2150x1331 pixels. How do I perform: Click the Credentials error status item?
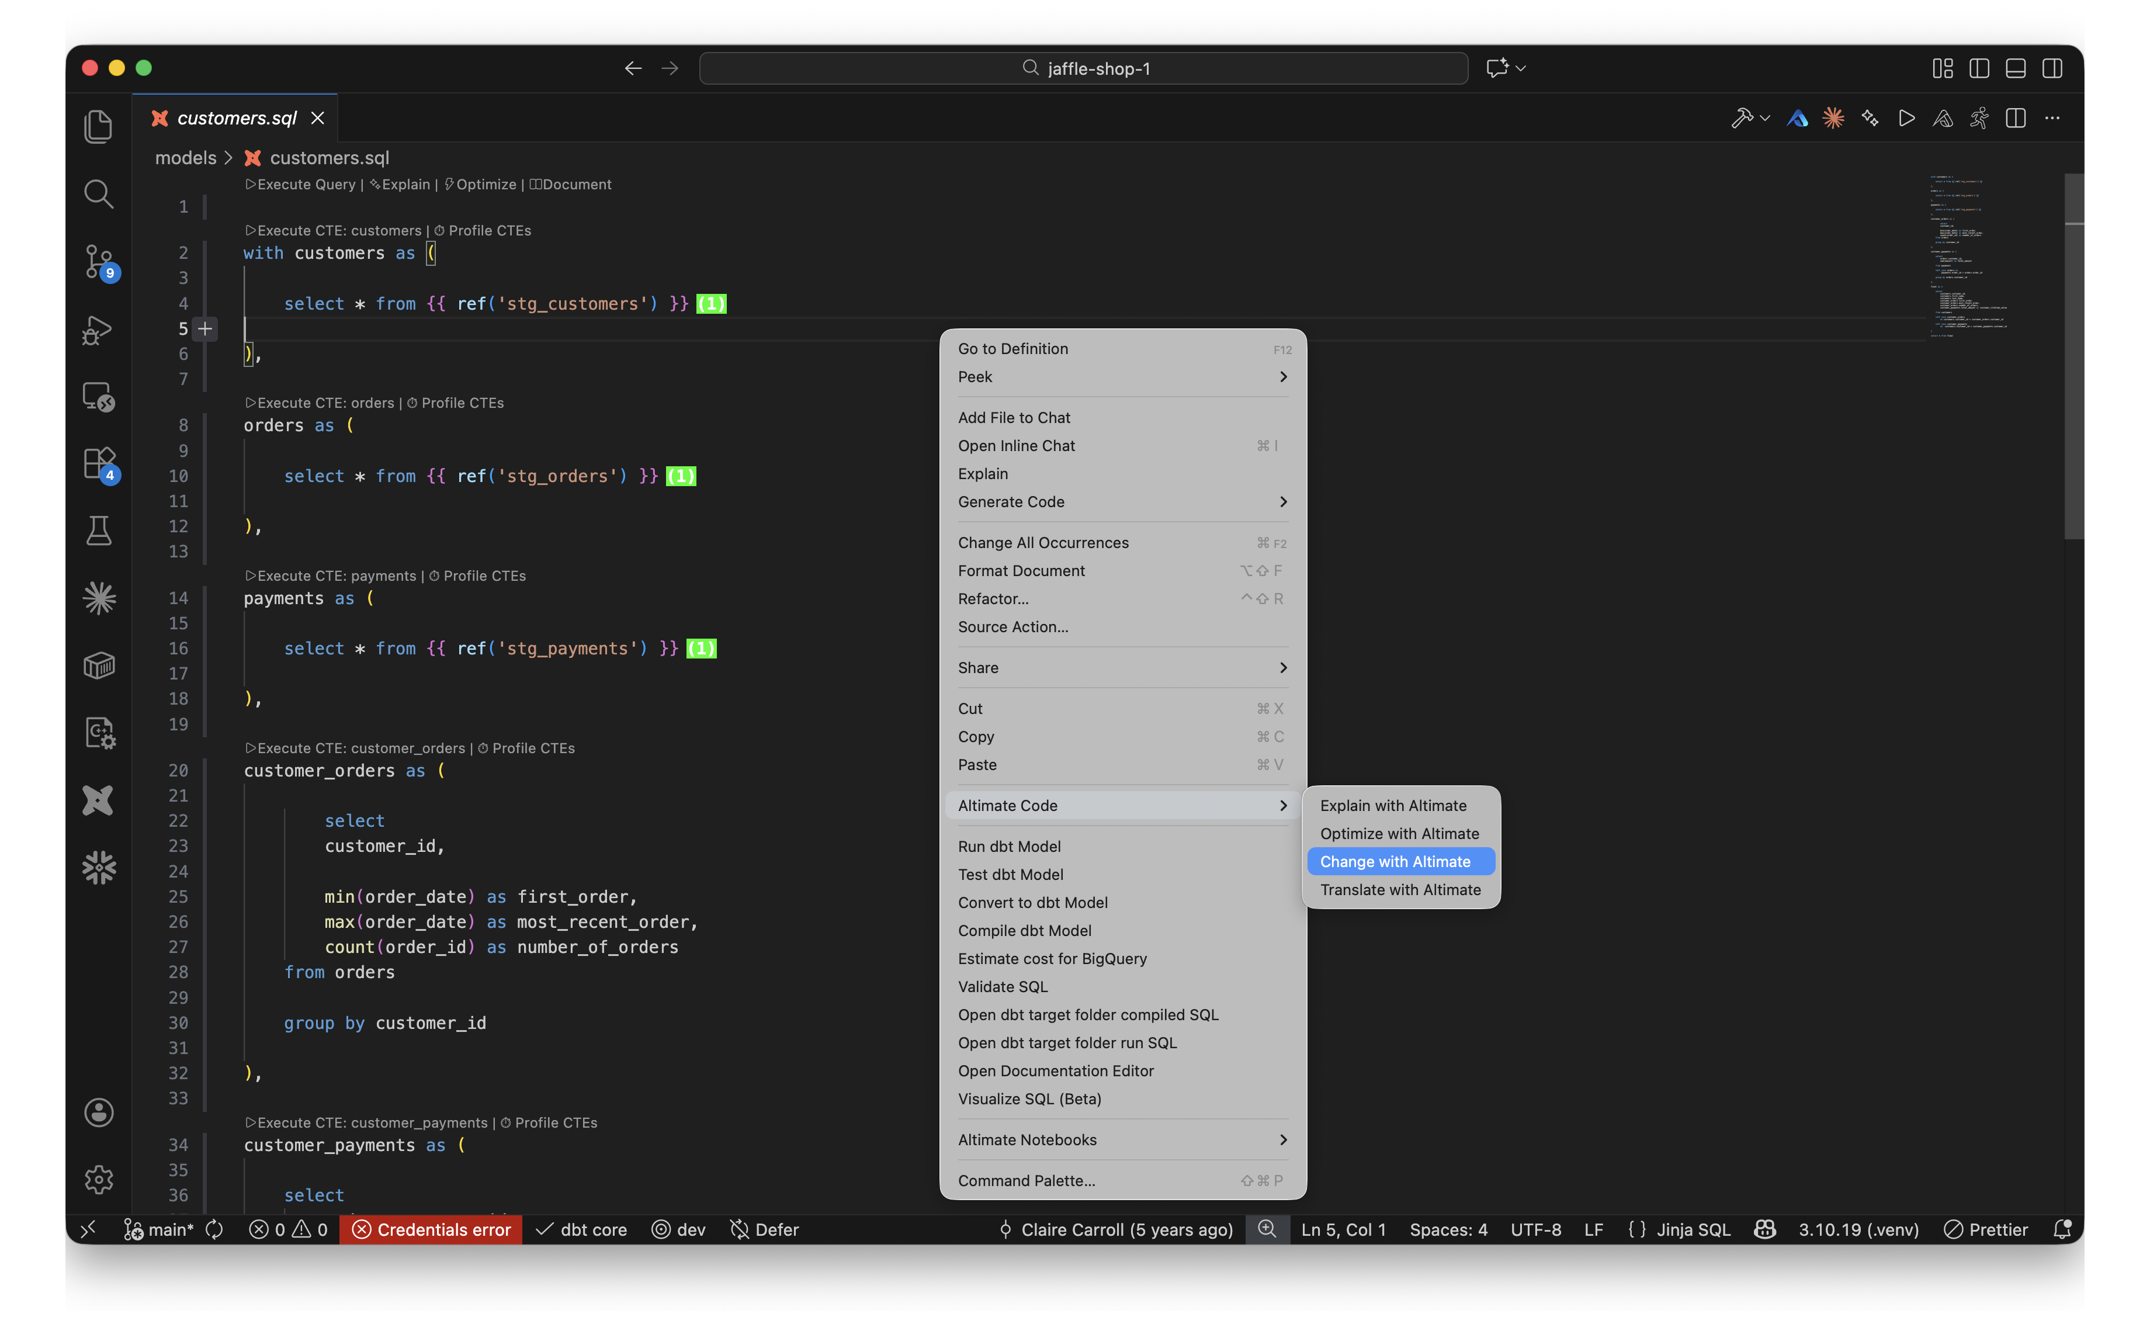[x=431, y=1230]
